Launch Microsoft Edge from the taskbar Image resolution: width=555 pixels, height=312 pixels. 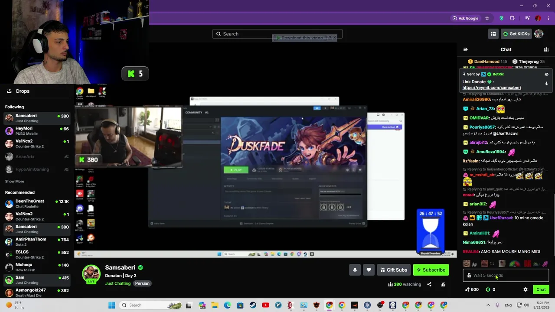227,305
